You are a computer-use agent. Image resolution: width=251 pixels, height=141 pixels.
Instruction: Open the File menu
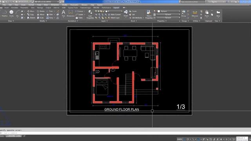(4, 5)
